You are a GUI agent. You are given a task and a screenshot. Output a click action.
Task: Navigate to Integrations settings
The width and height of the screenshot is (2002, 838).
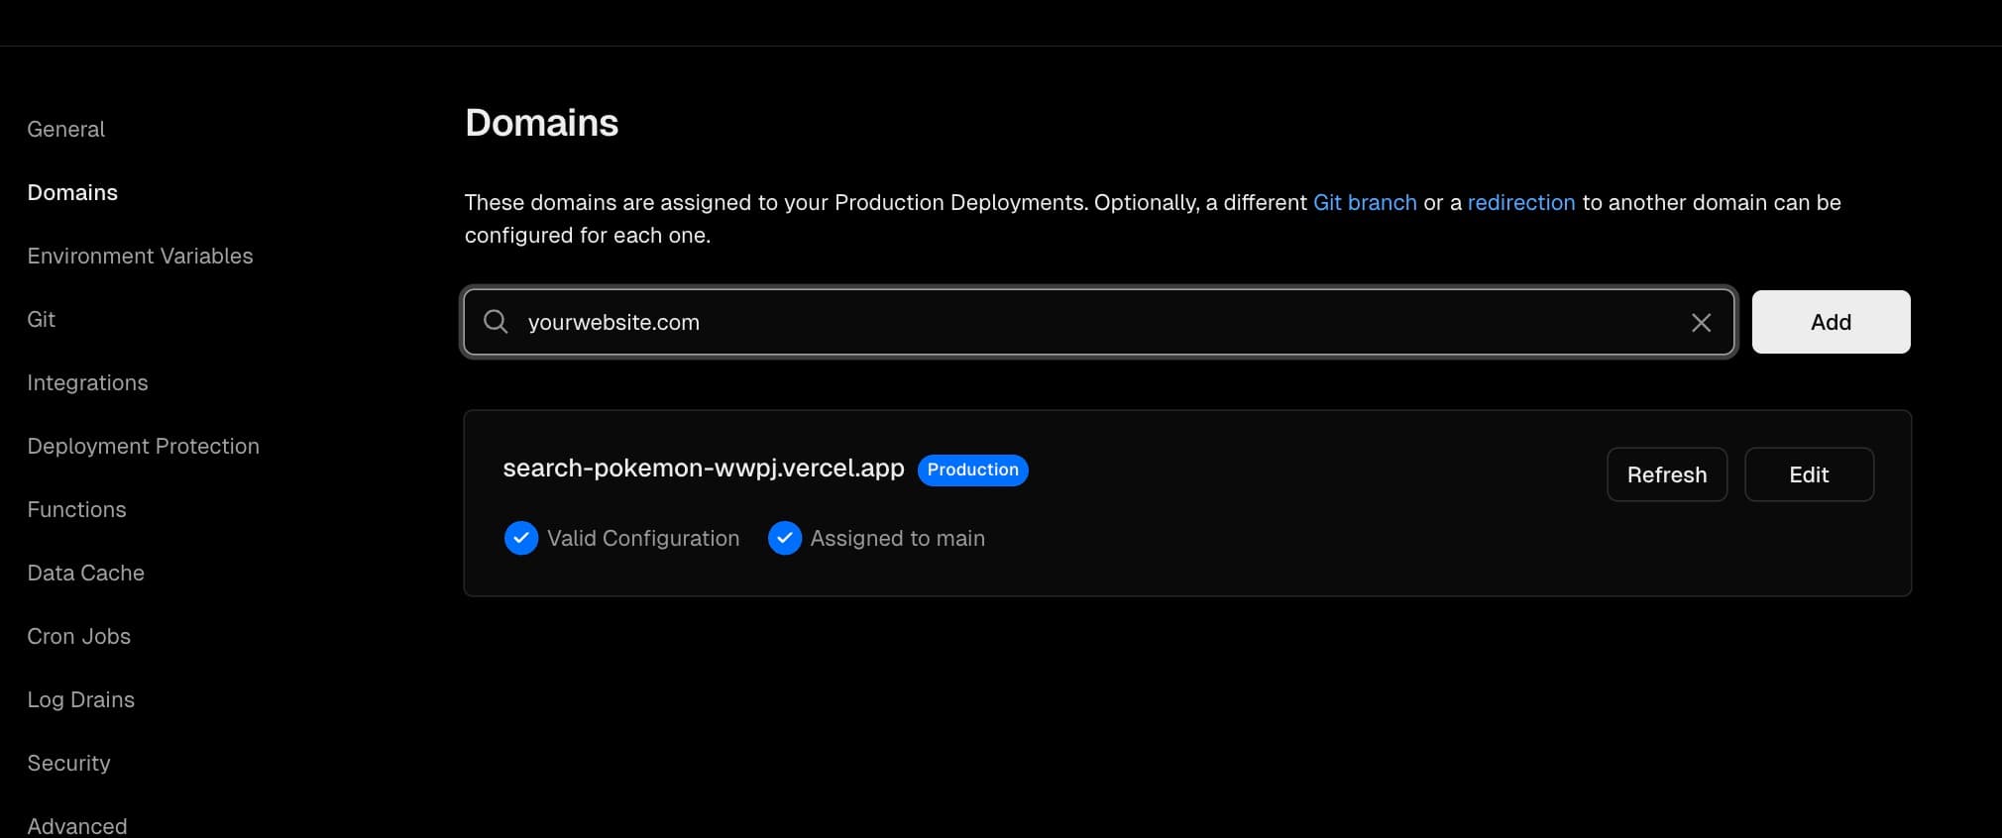(87, 382)
